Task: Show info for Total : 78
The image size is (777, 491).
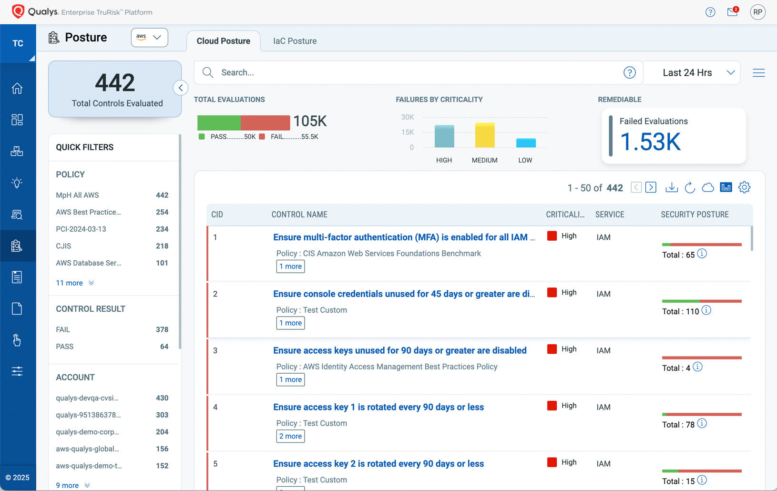Action: click(702, 423)
